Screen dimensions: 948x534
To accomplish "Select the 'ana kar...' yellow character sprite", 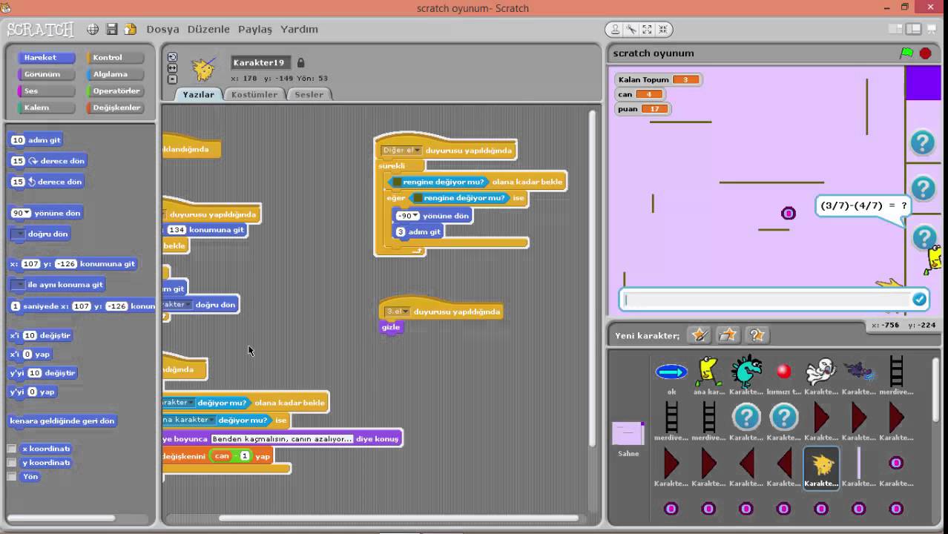I will pyautogui.click(x=709, y=375).
